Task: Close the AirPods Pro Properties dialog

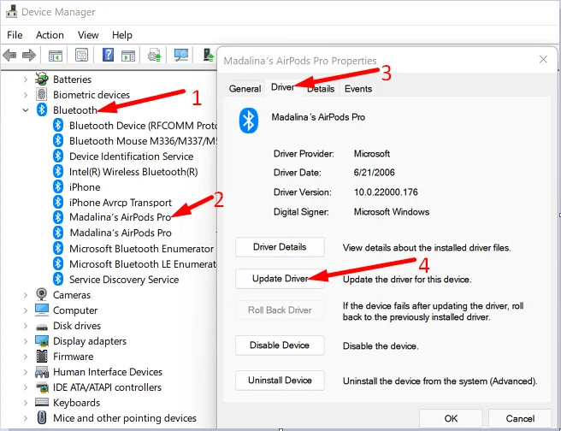Action: click(x=543, y=59)
